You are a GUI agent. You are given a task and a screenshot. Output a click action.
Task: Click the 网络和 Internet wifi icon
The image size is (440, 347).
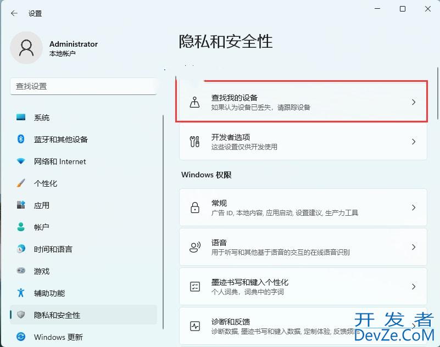(x=21, y=161)
